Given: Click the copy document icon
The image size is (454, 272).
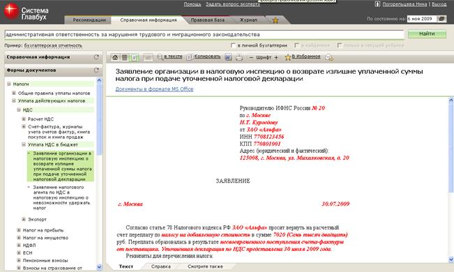Looking at the screenshot, I should click(x=189, y=57).
